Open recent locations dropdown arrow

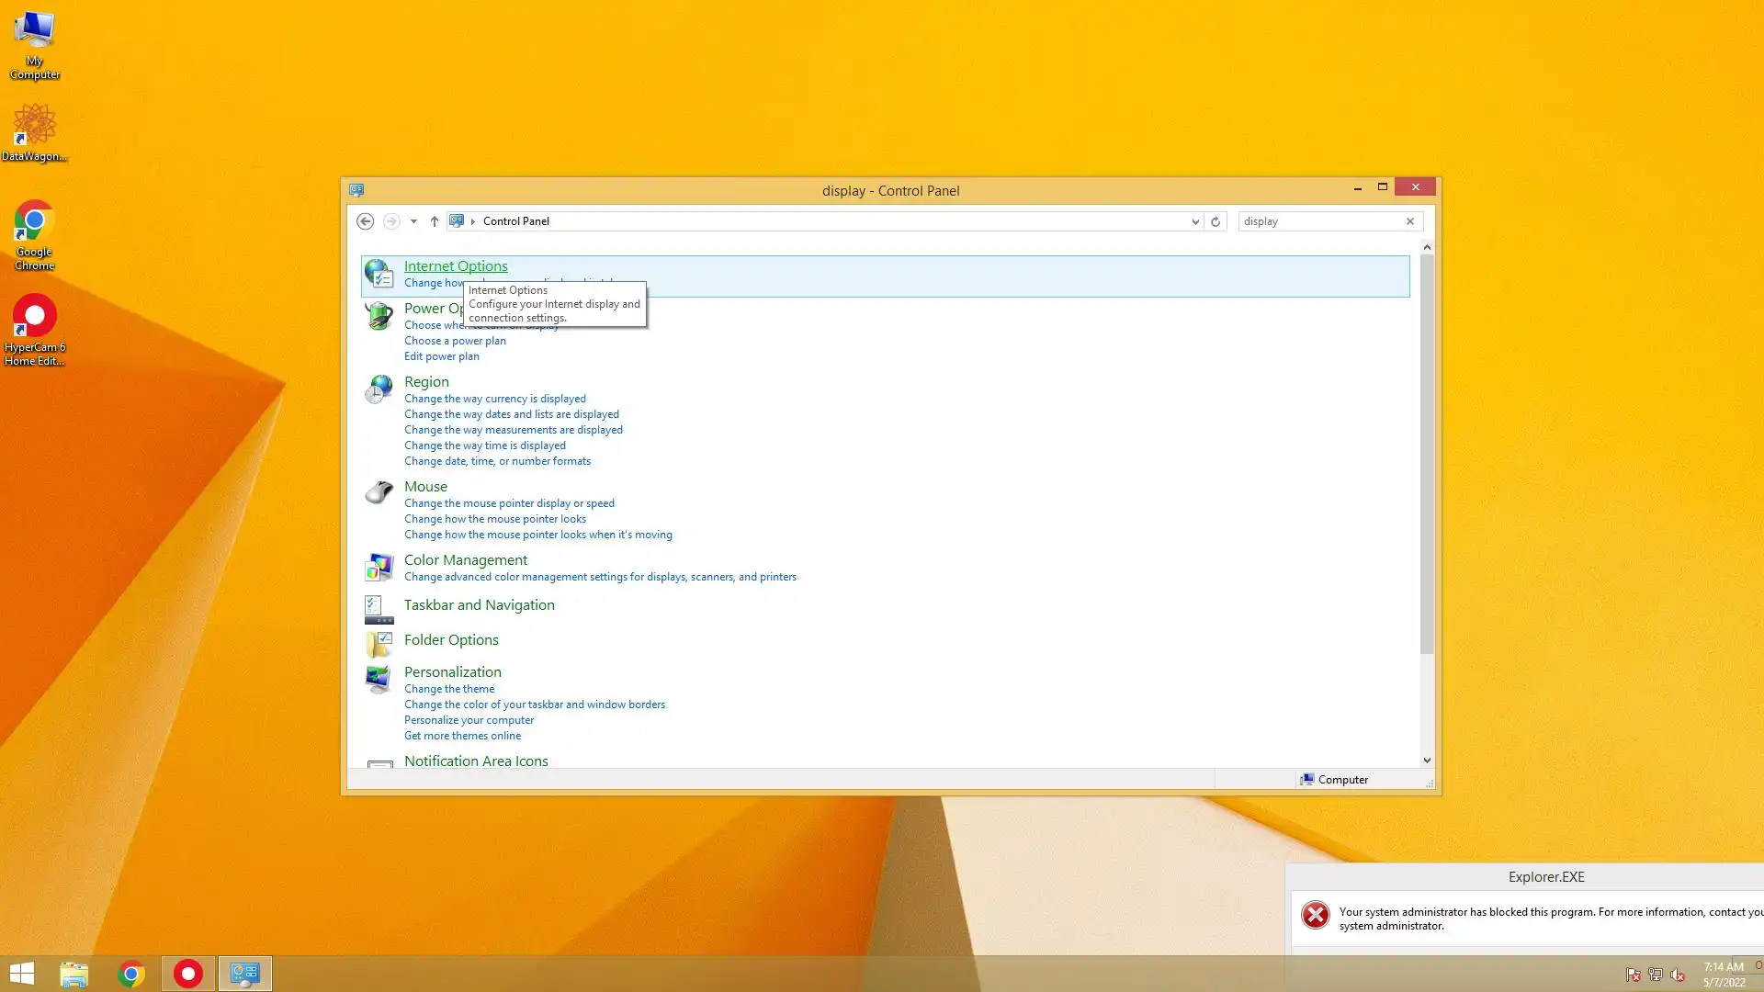[413, 221]
